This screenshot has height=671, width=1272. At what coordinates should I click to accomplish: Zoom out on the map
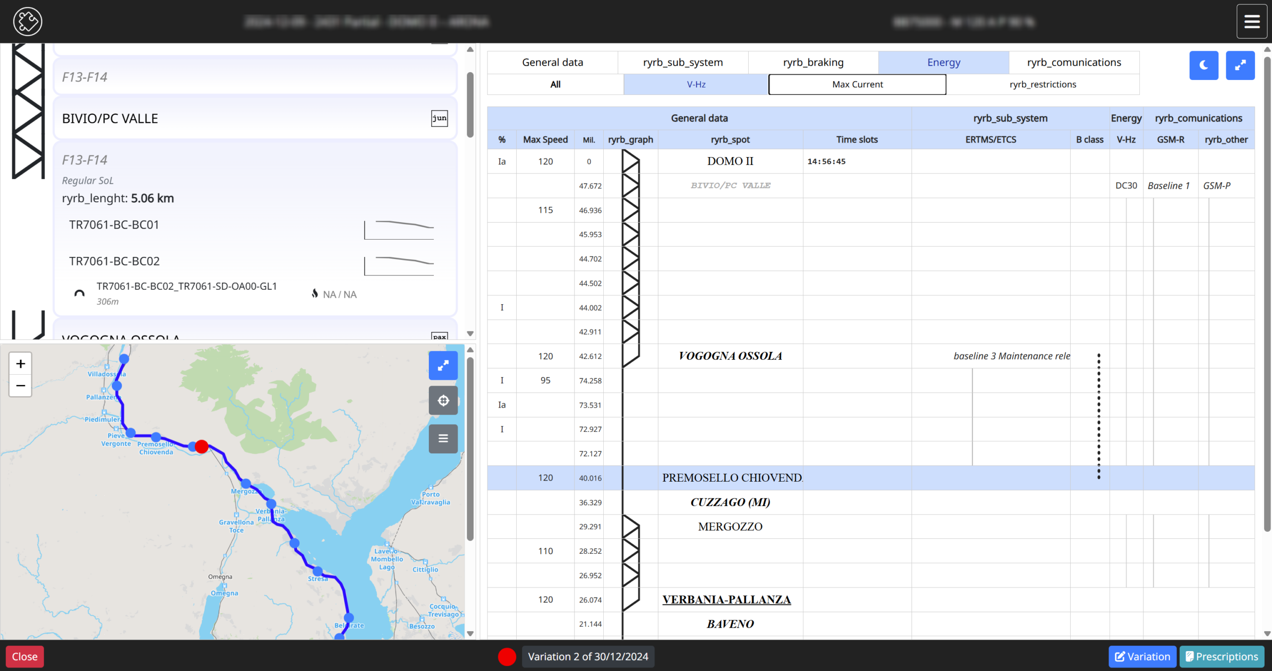(20, 386)
